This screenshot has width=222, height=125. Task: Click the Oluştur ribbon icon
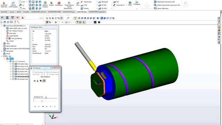click(51, 4)
